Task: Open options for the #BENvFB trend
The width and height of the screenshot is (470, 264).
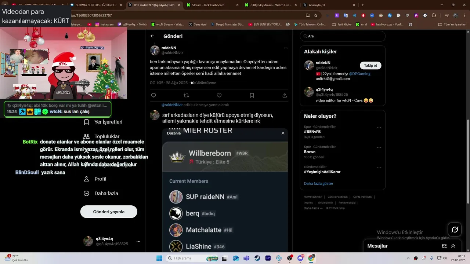Action: pyautogui.click(x=379, y=128)
